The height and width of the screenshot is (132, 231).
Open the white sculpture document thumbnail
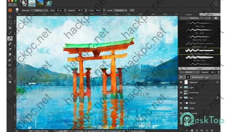23,3
